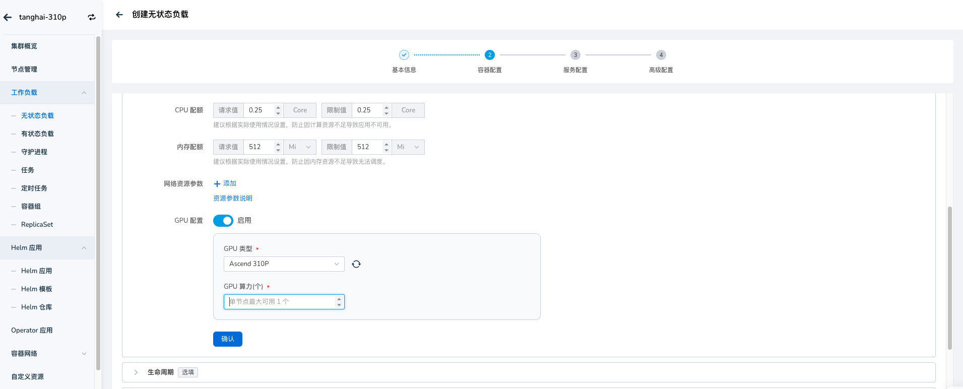Screen dimensions: 963x389
Task: Click the main page vertical scrollbar
Action: (949, 277)
